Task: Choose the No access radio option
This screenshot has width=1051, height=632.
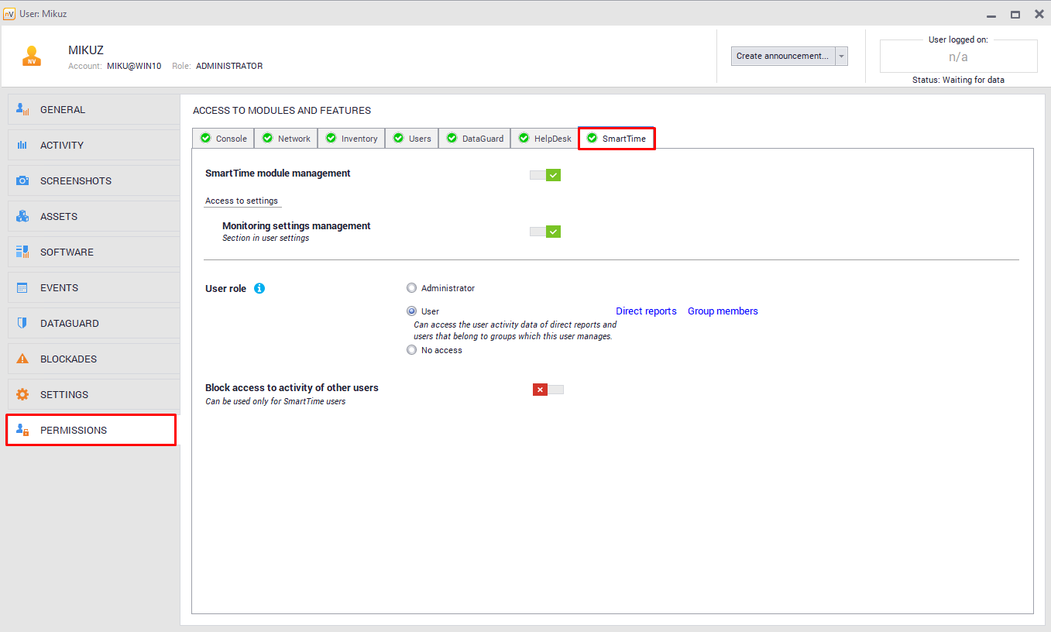Action: tap(411, 350)
